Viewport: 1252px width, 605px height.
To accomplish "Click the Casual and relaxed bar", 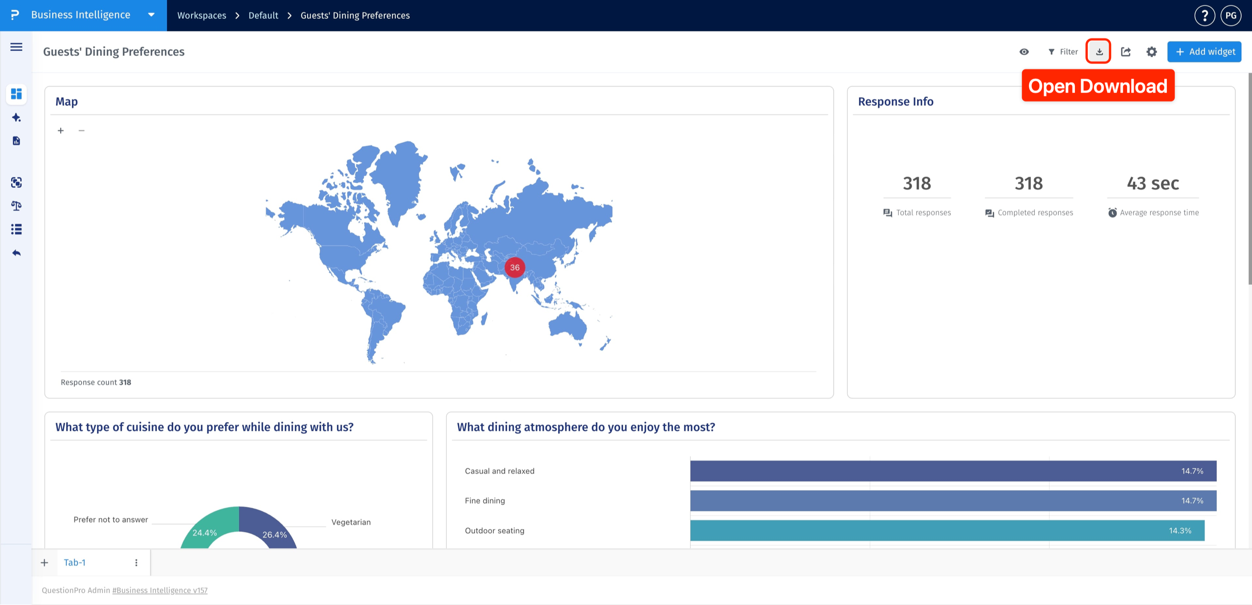I will click(x=953, y=471).
